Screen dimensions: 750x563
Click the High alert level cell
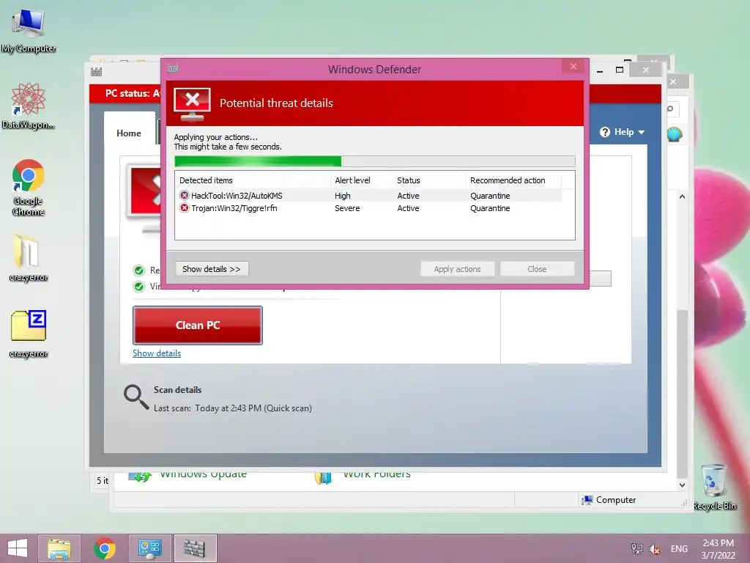(x=343, y=195)
